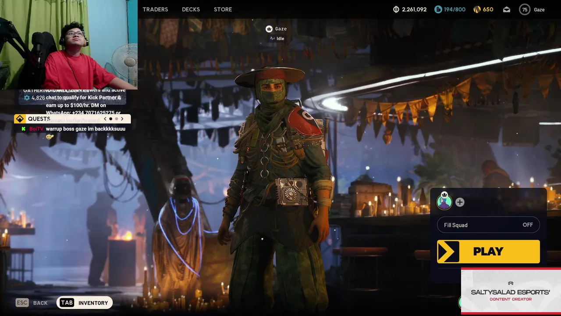Click the gold 650 coins icon

pos(477,9)
